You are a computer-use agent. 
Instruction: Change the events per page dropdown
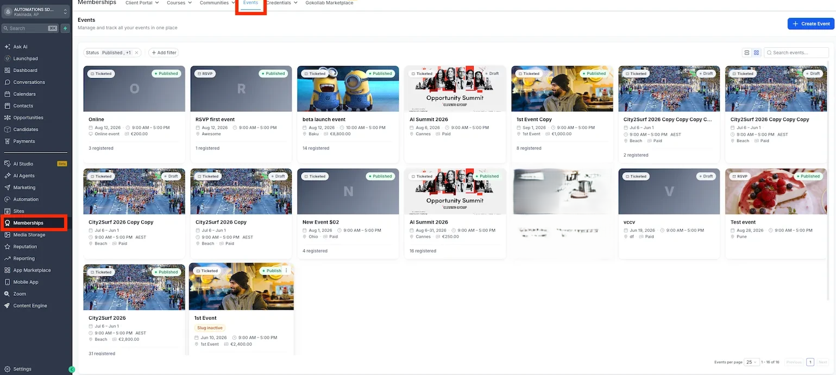point(752,362)
